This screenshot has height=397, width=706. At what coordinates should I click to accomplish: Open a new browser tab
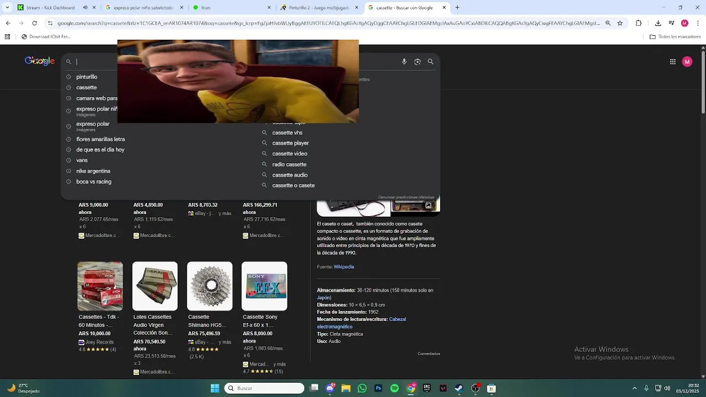[457, 8]
